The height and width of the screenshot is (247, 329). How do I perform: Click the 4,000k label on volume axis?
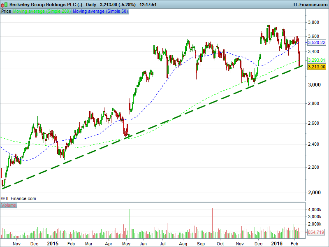coord(315,210)
